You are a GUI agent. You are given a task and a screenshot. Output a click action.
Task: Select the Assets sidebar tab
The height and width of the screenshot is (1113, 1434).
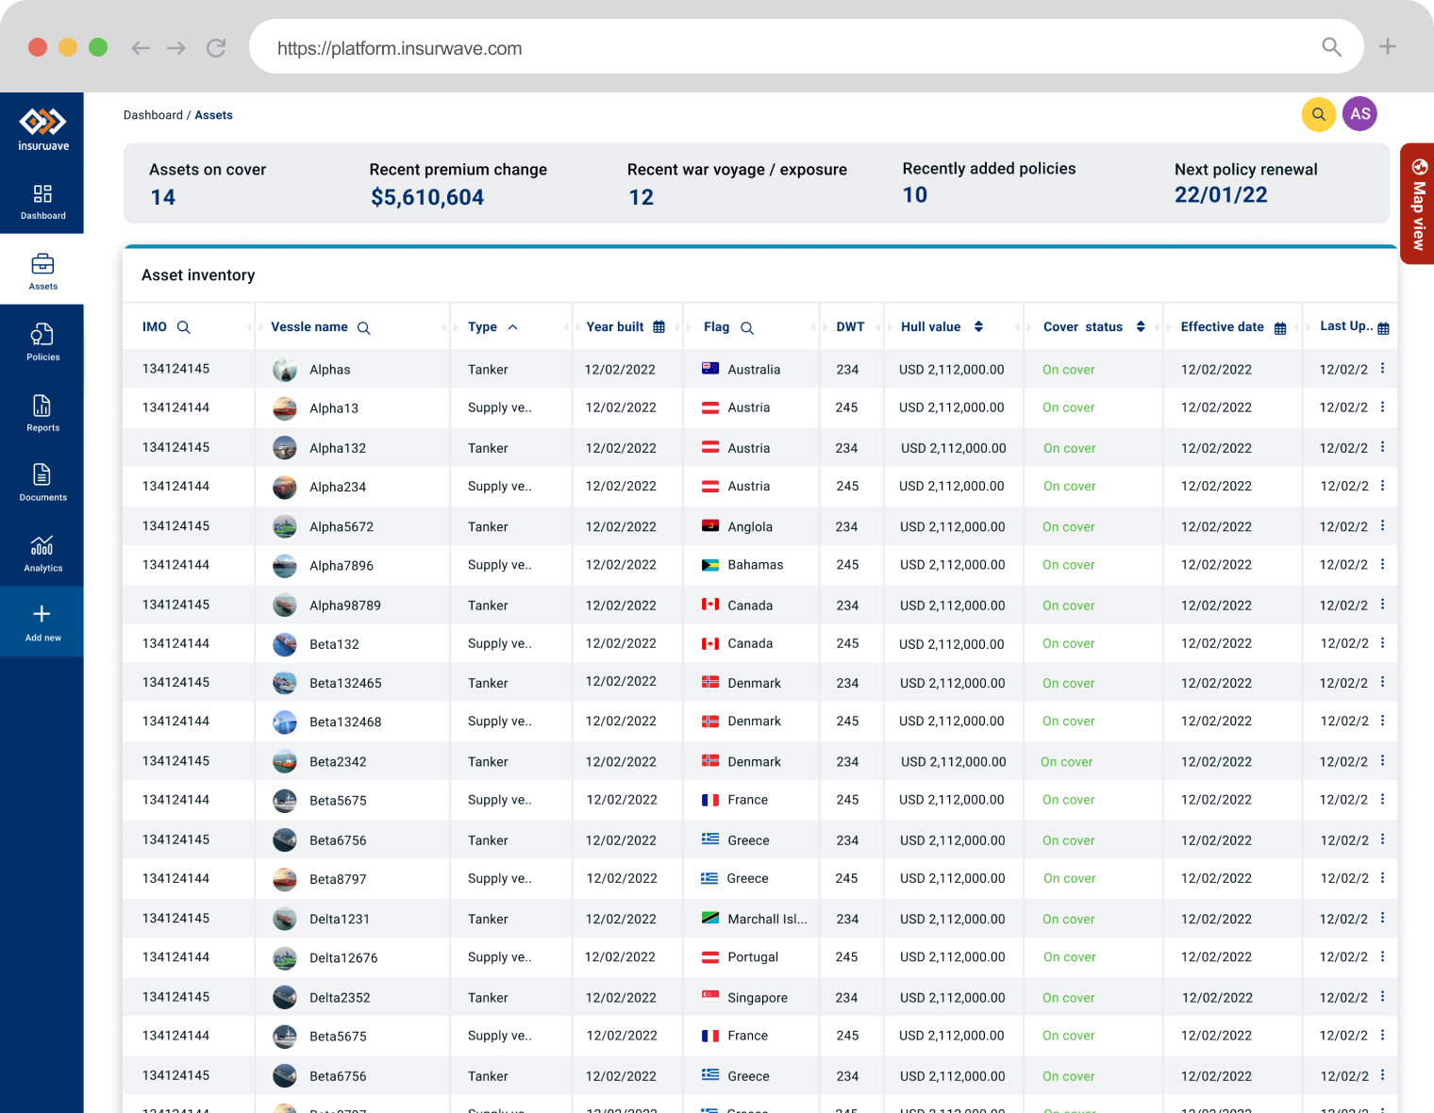(x=42, y=270)
